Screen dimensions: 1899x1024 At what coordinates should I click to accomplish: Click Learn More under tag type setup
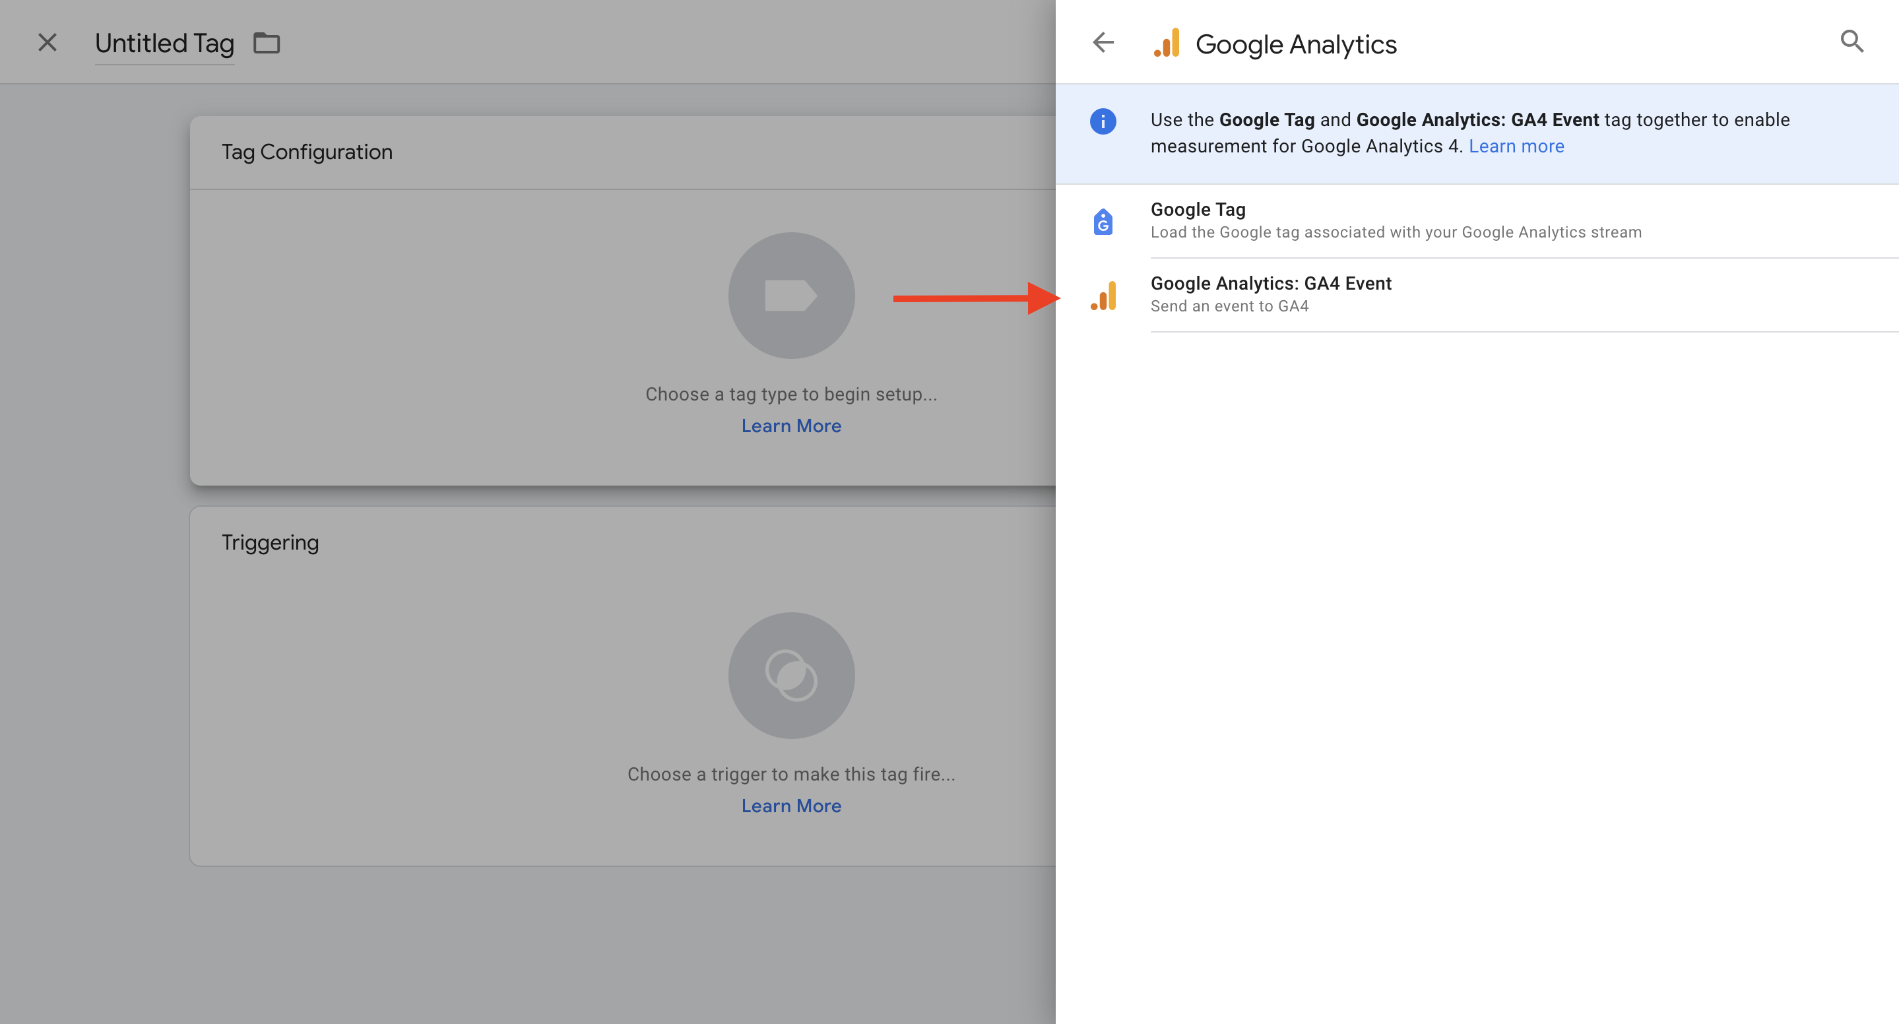[791, 426]
